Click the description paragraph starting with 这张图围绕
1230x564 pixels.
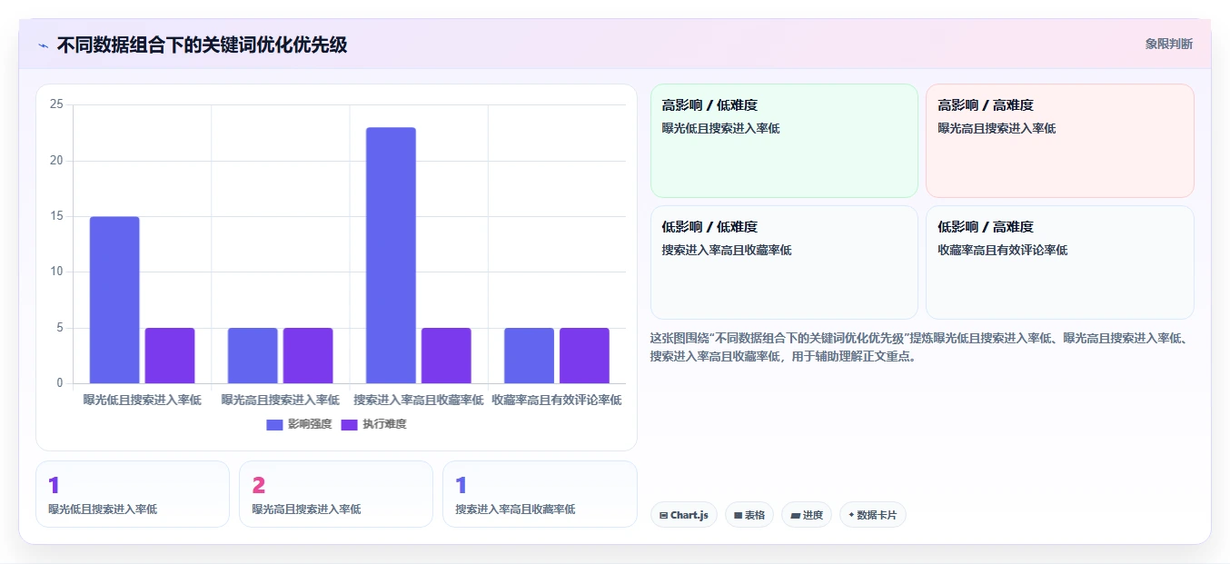click(x=919, y=347)
